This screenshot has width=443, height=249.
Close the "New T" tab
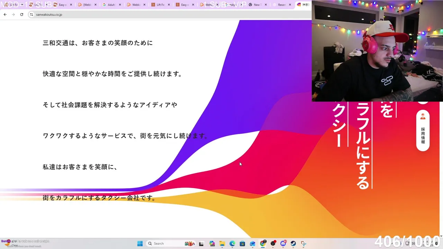[266, 5]
